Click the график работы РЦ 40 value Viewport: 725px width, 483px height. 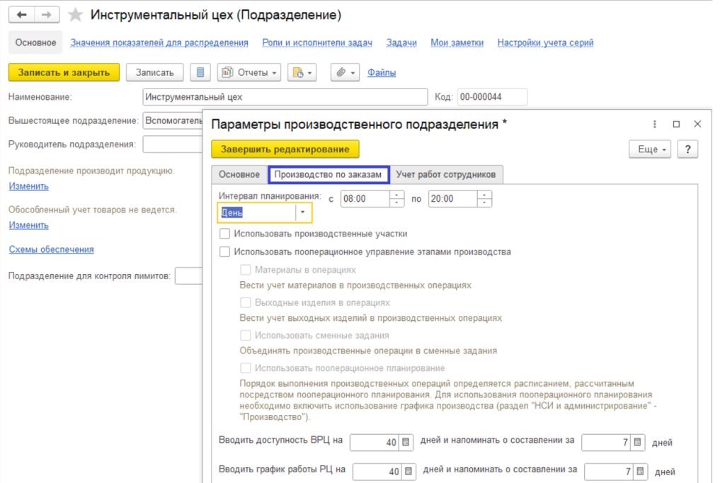[x=378, y=472]
